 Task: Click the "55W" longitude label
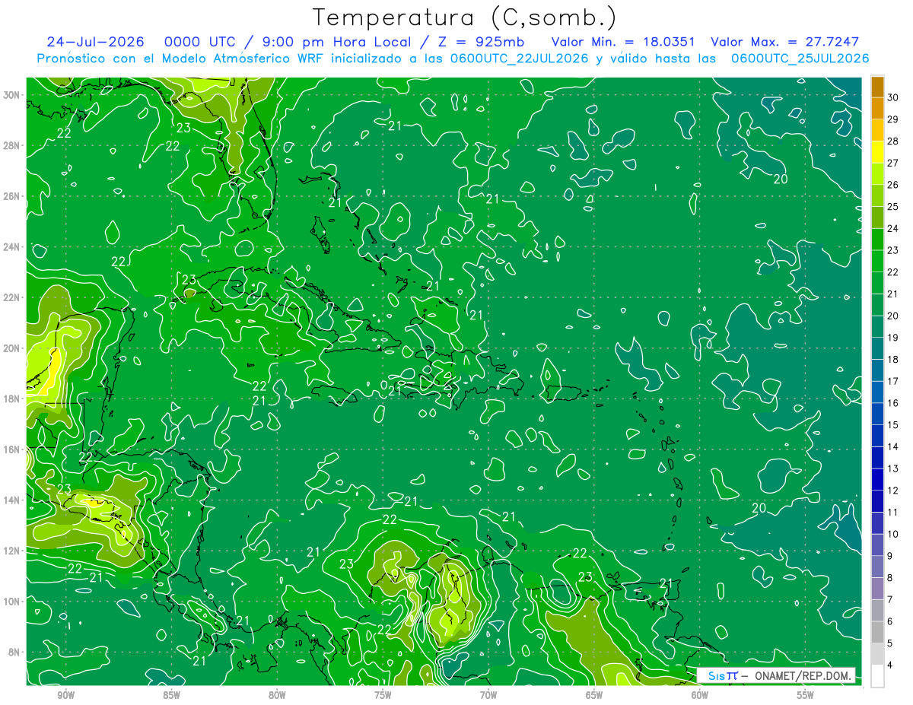[x=806, y=695]
